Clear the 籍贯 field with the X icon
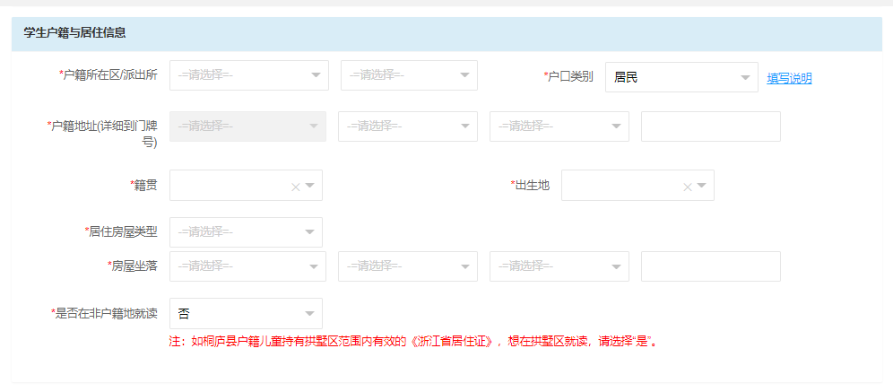The width and height of the screenshot is (893, 392). coord(295,187)
